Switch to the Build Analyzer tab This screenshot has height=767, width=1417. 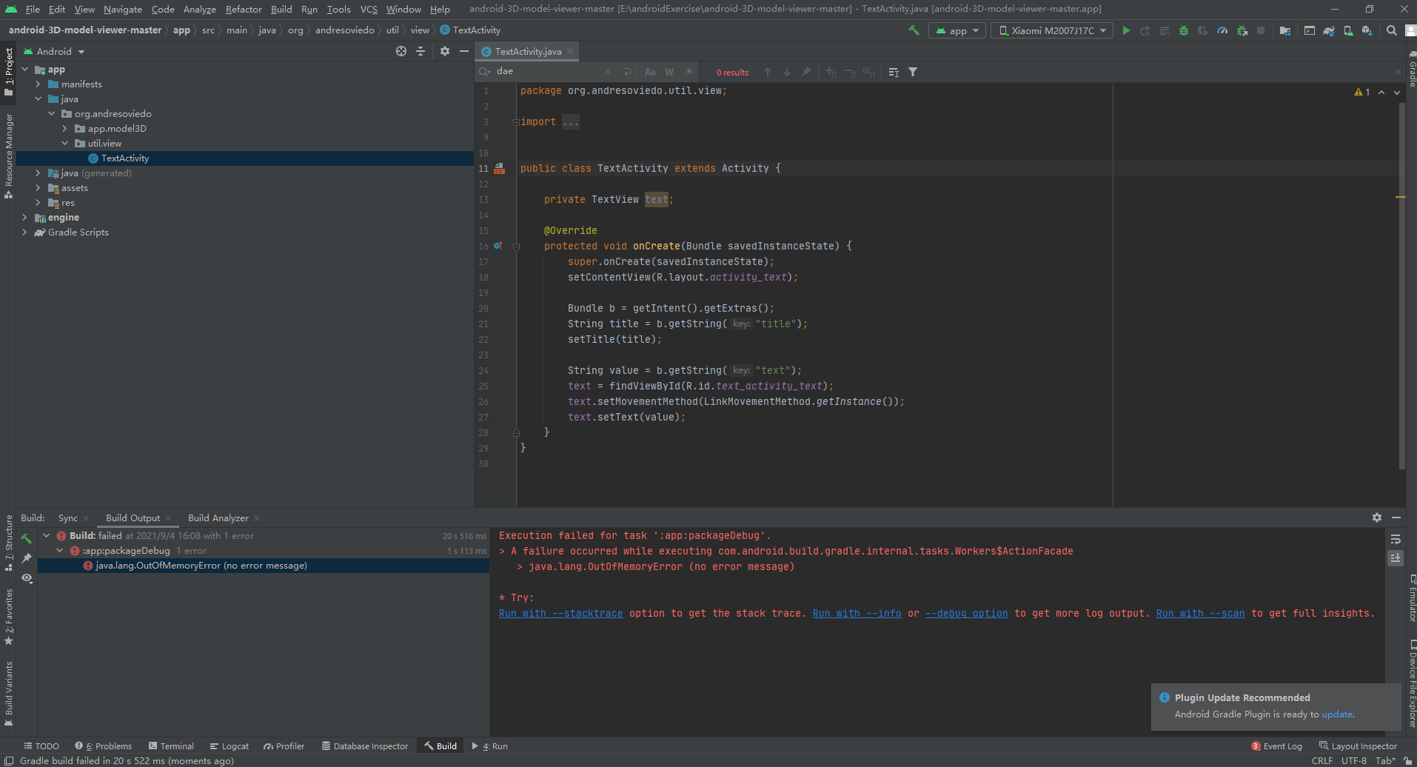pyautogui.click(x=218, y=518)
